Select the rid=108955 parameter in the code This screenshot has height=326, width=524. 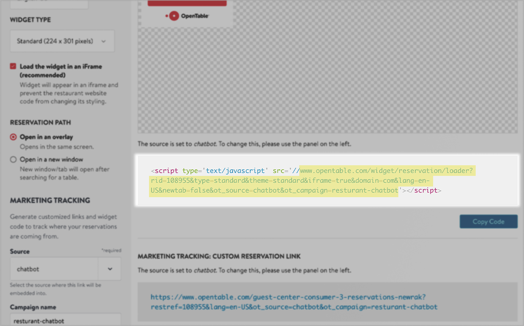click(x=171, y=180)
